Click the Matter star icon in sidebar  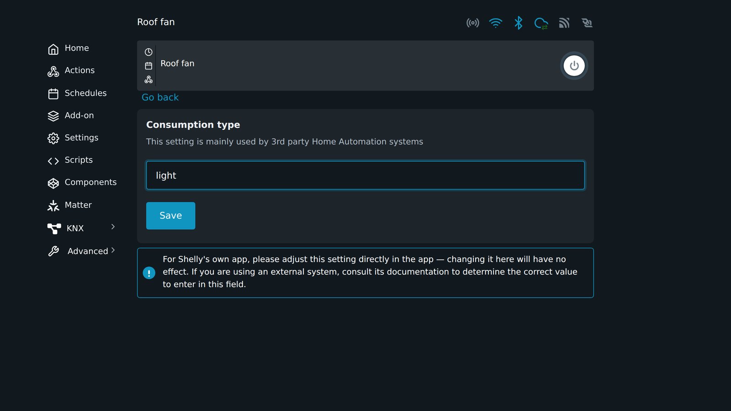point(53,205)
